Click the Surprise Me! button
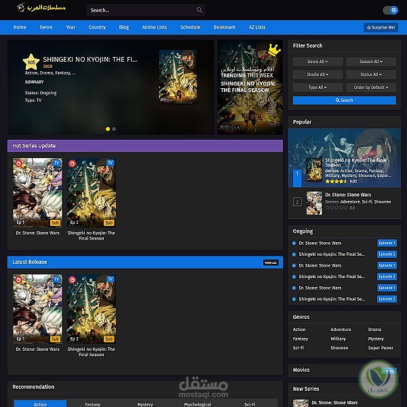 [x=381, y=28]
